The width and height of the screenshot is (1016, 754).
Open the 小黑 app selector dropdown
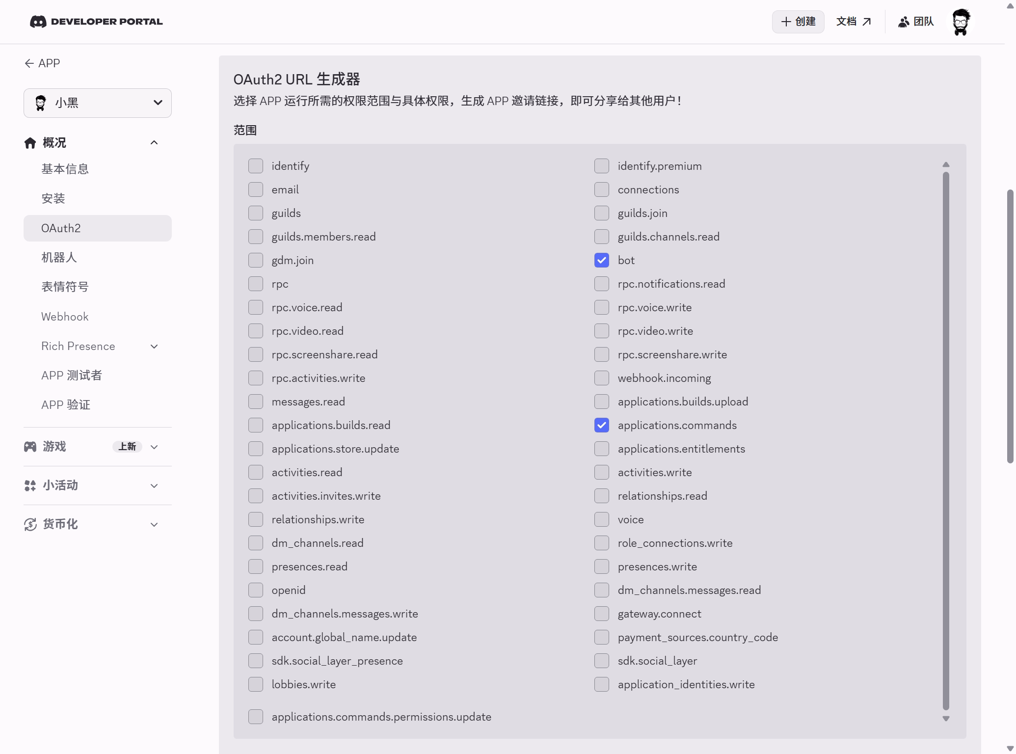[x=98, y=103]
